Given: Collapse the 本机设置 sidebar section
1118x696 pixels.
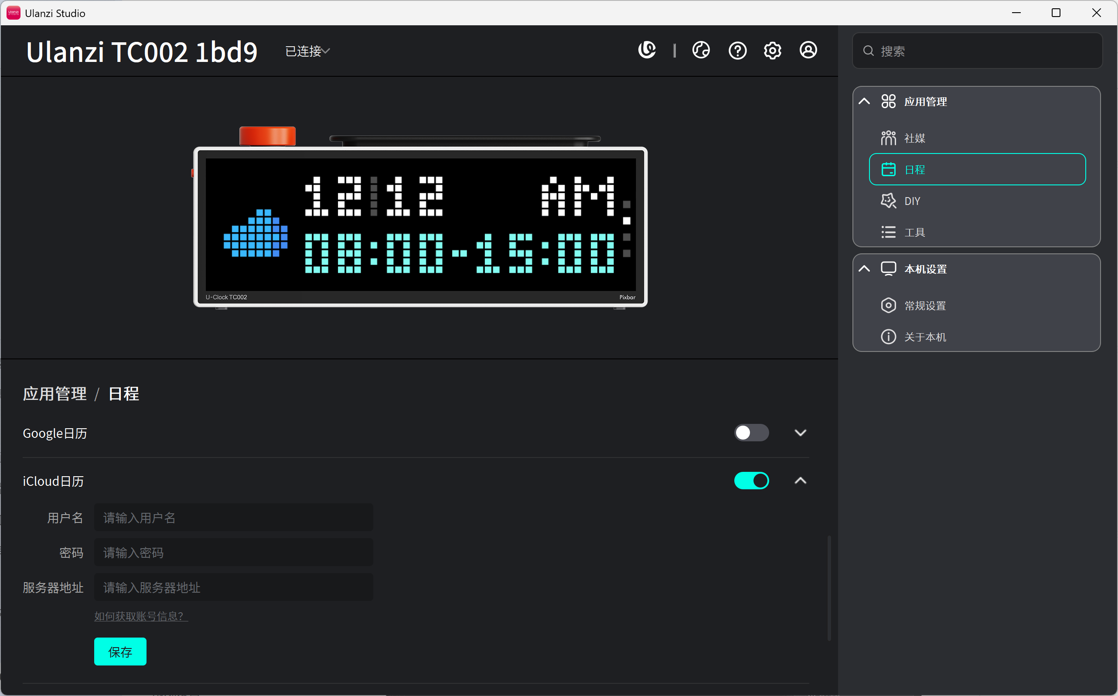Looking at the screenshot, I should pos(864,269).
